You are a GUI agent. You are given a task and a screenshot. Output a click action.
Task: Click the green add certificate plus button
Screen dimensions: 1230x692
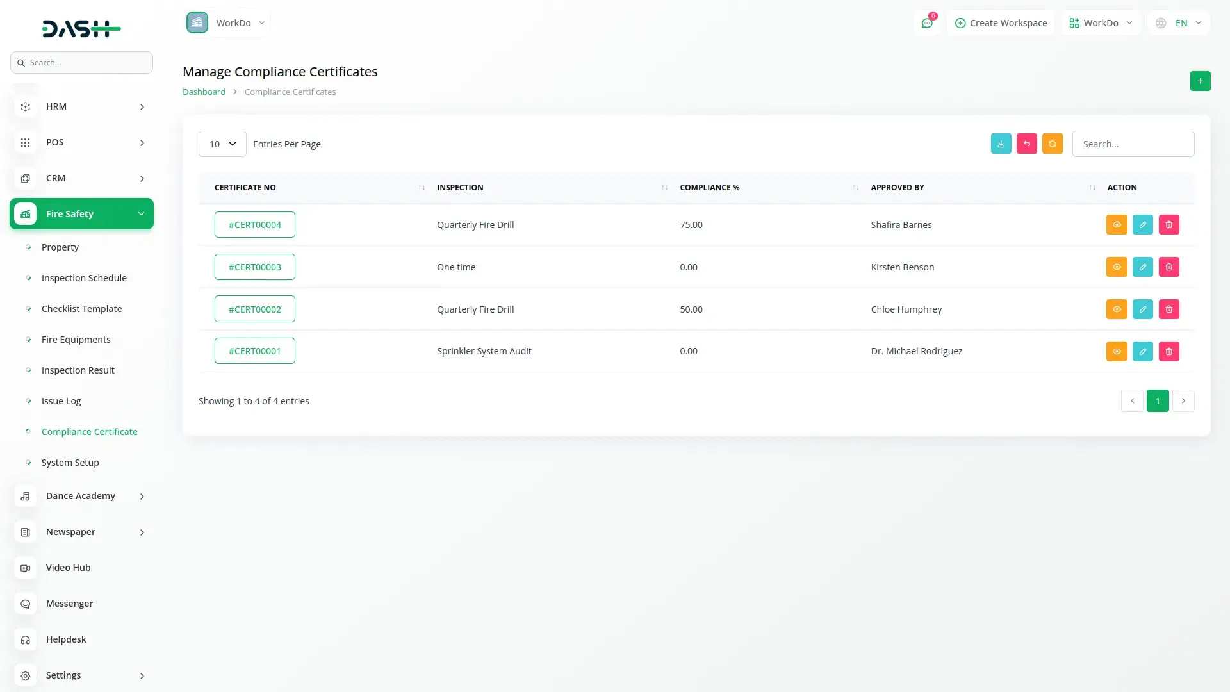coord(1200,81)
